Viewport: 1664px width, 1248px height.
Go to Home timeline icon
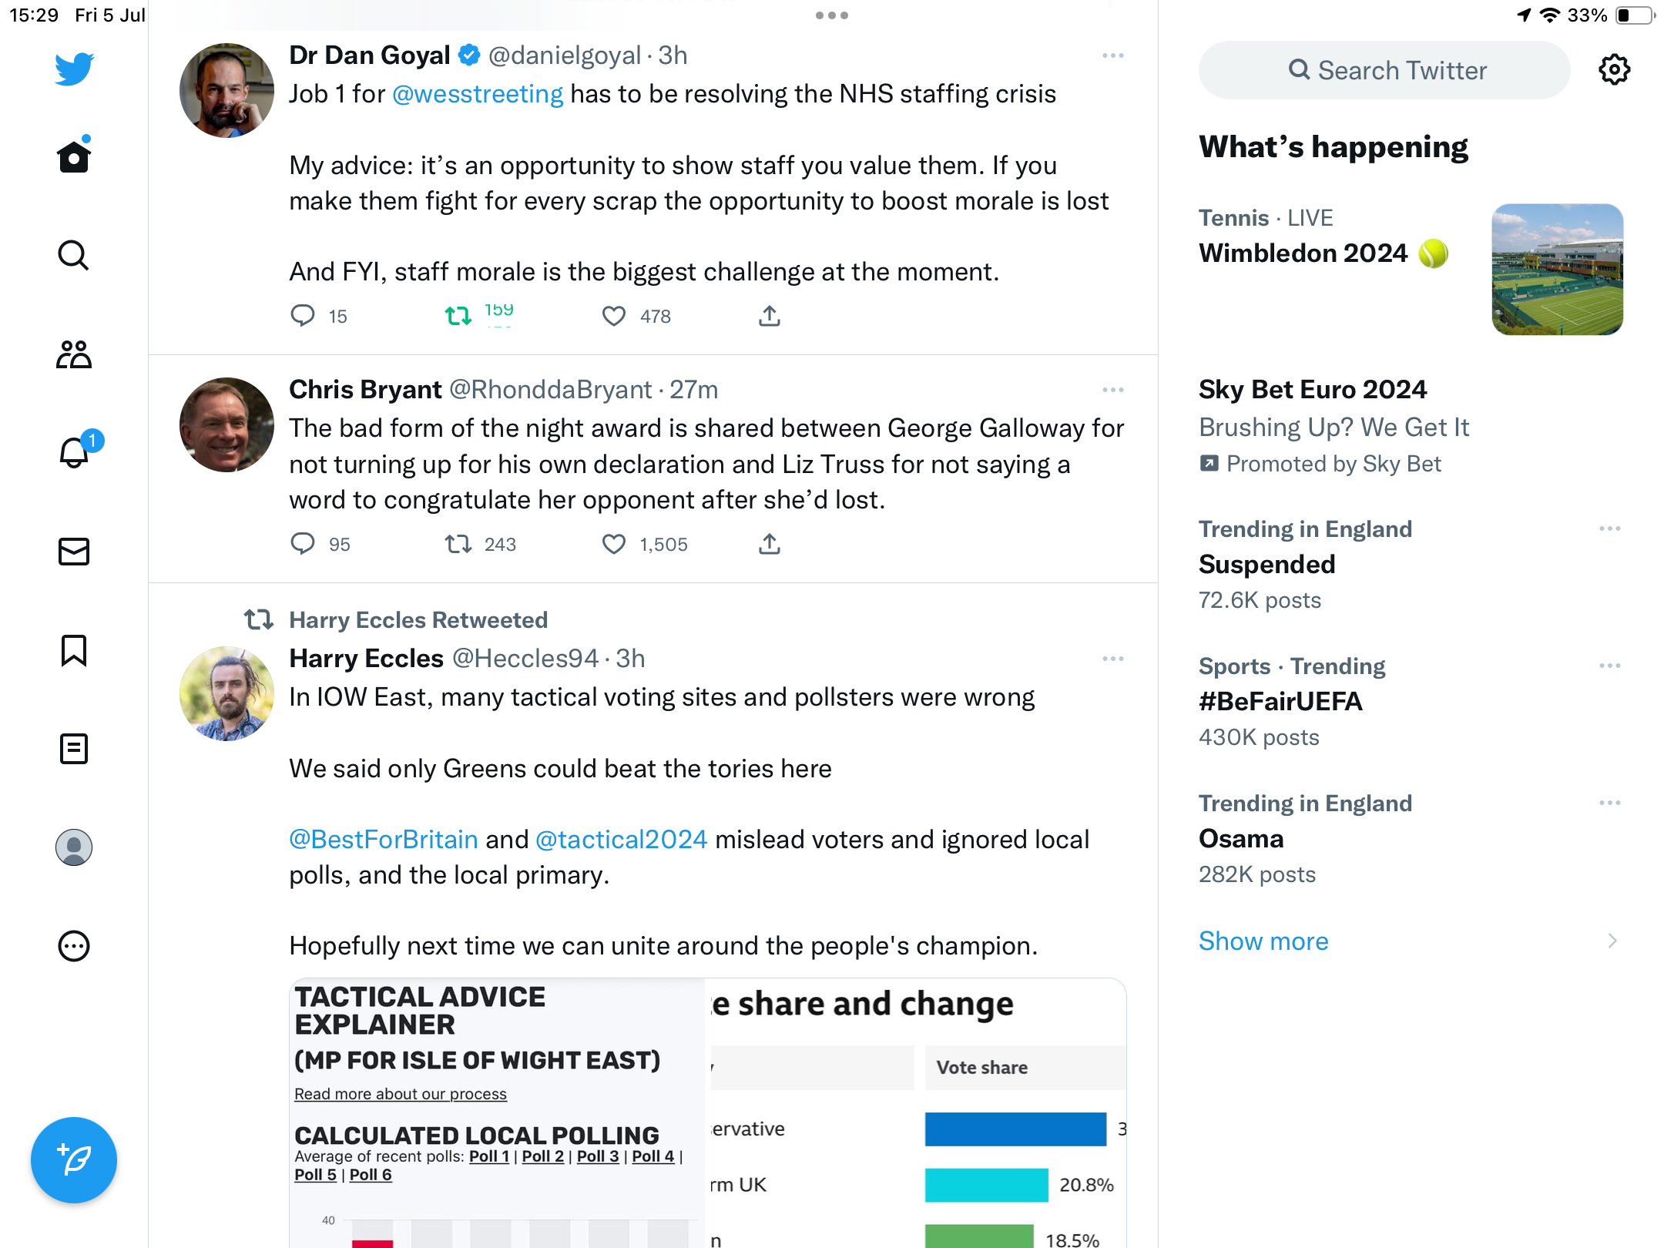74,157
